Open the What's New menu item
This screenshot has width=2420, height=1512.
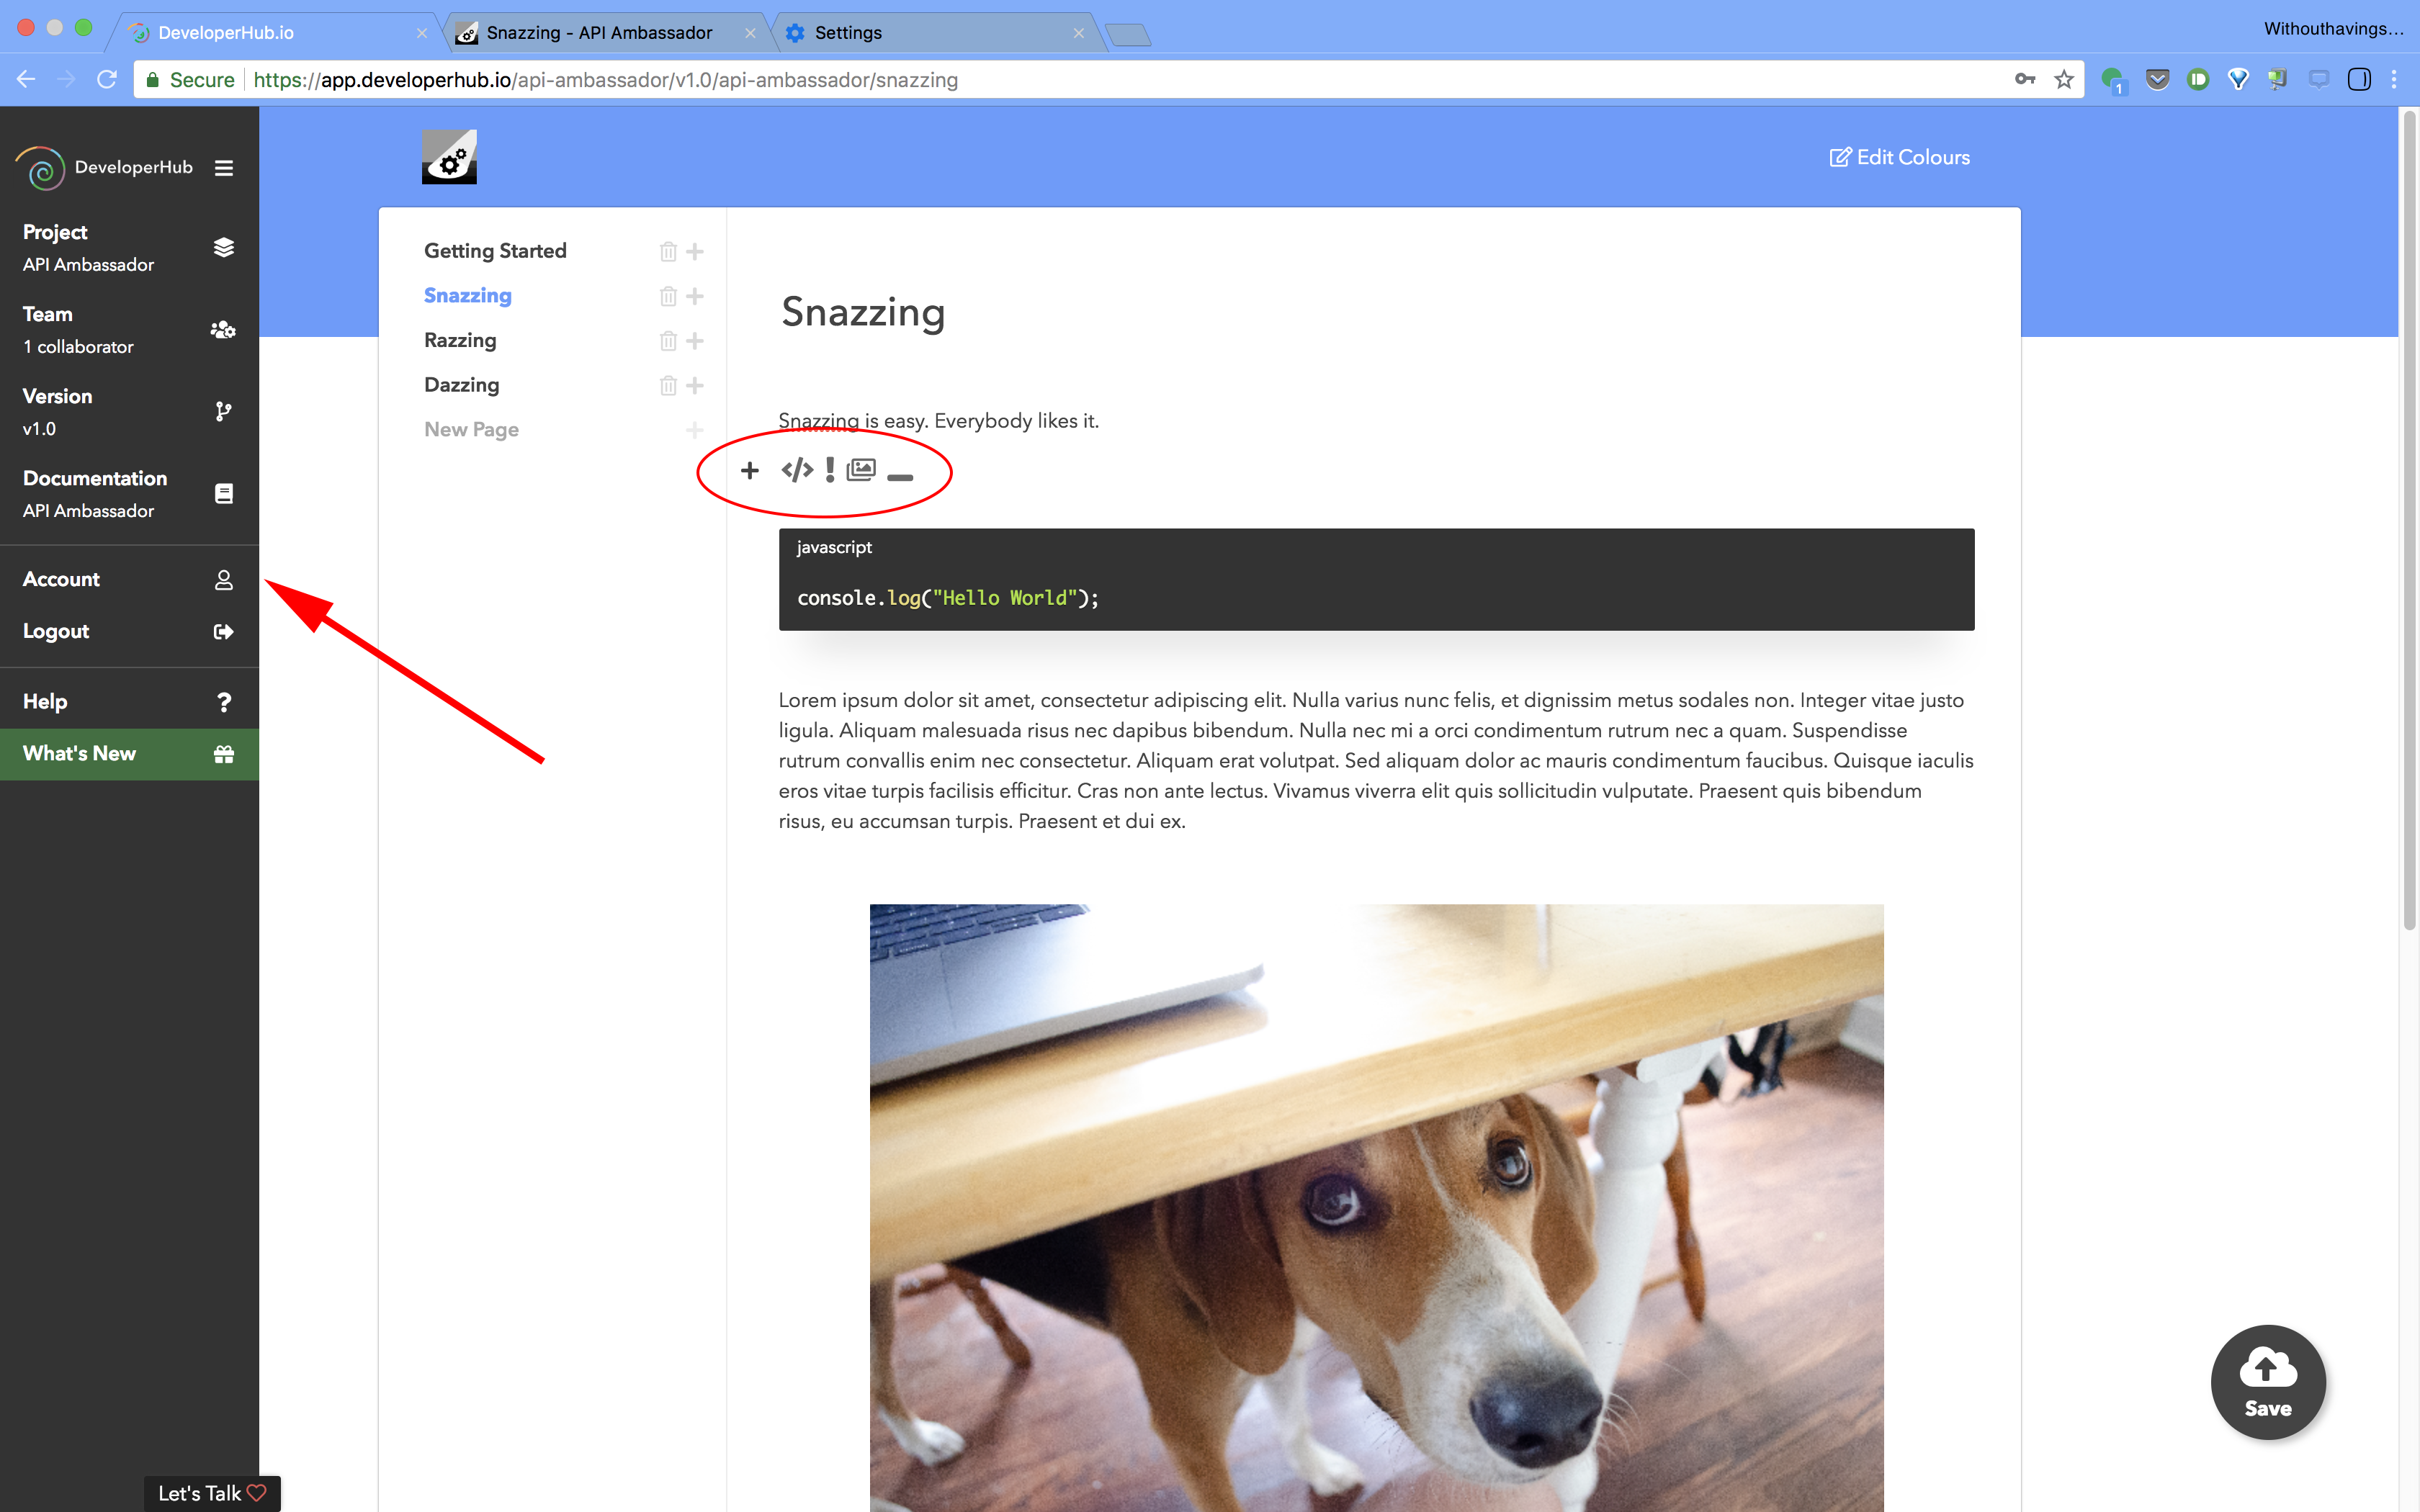click(x=129, y=754)
